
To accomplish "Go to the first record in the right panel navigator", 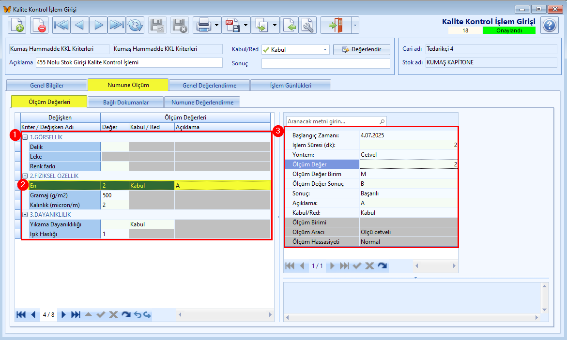I will 290,266.
